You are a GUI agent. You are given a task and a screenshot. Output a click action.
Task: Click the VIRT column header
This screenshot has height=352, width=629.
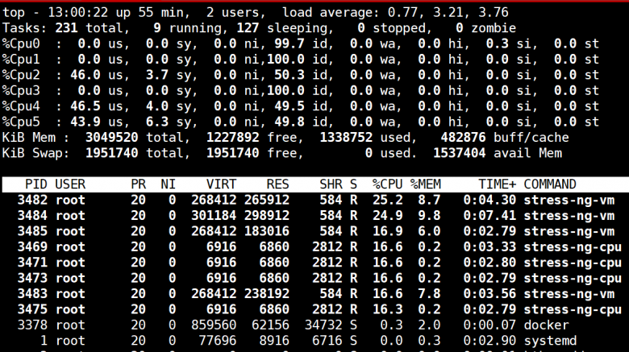point(221,184)
